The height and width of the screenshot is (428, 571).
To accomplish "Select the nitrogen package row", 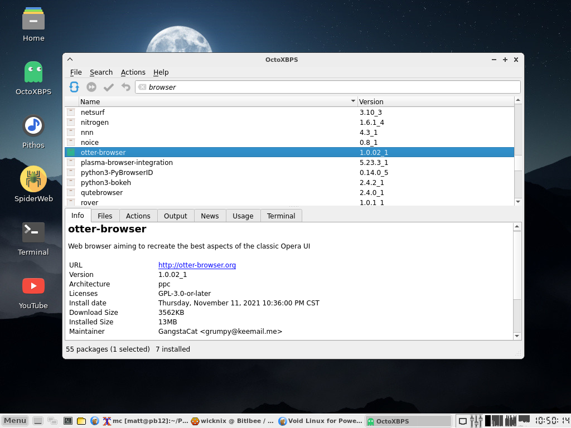I will click(289, 122).
